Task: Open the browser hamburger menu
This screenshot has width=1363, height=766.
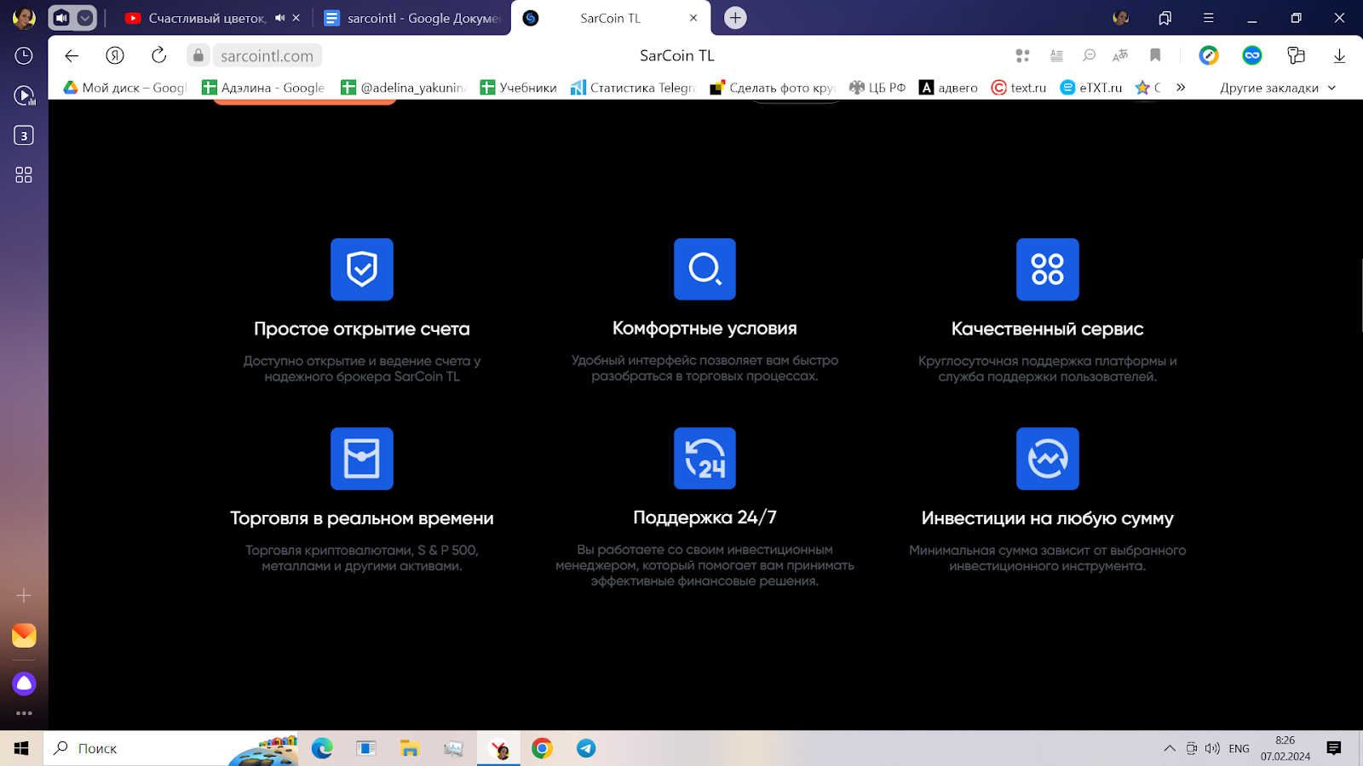Action: [1208, 18]
